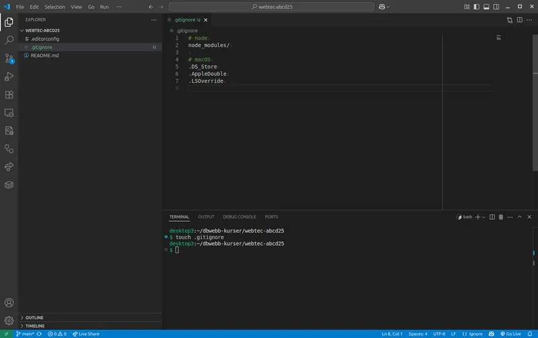The height and width of the screenshot is (338, 538).
Task: Open remote window indicator in status bar
Action: [x=6, y=334]
